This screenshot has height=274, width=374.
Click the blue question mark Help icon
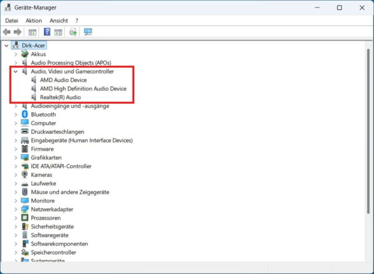[x=47, y=32]
